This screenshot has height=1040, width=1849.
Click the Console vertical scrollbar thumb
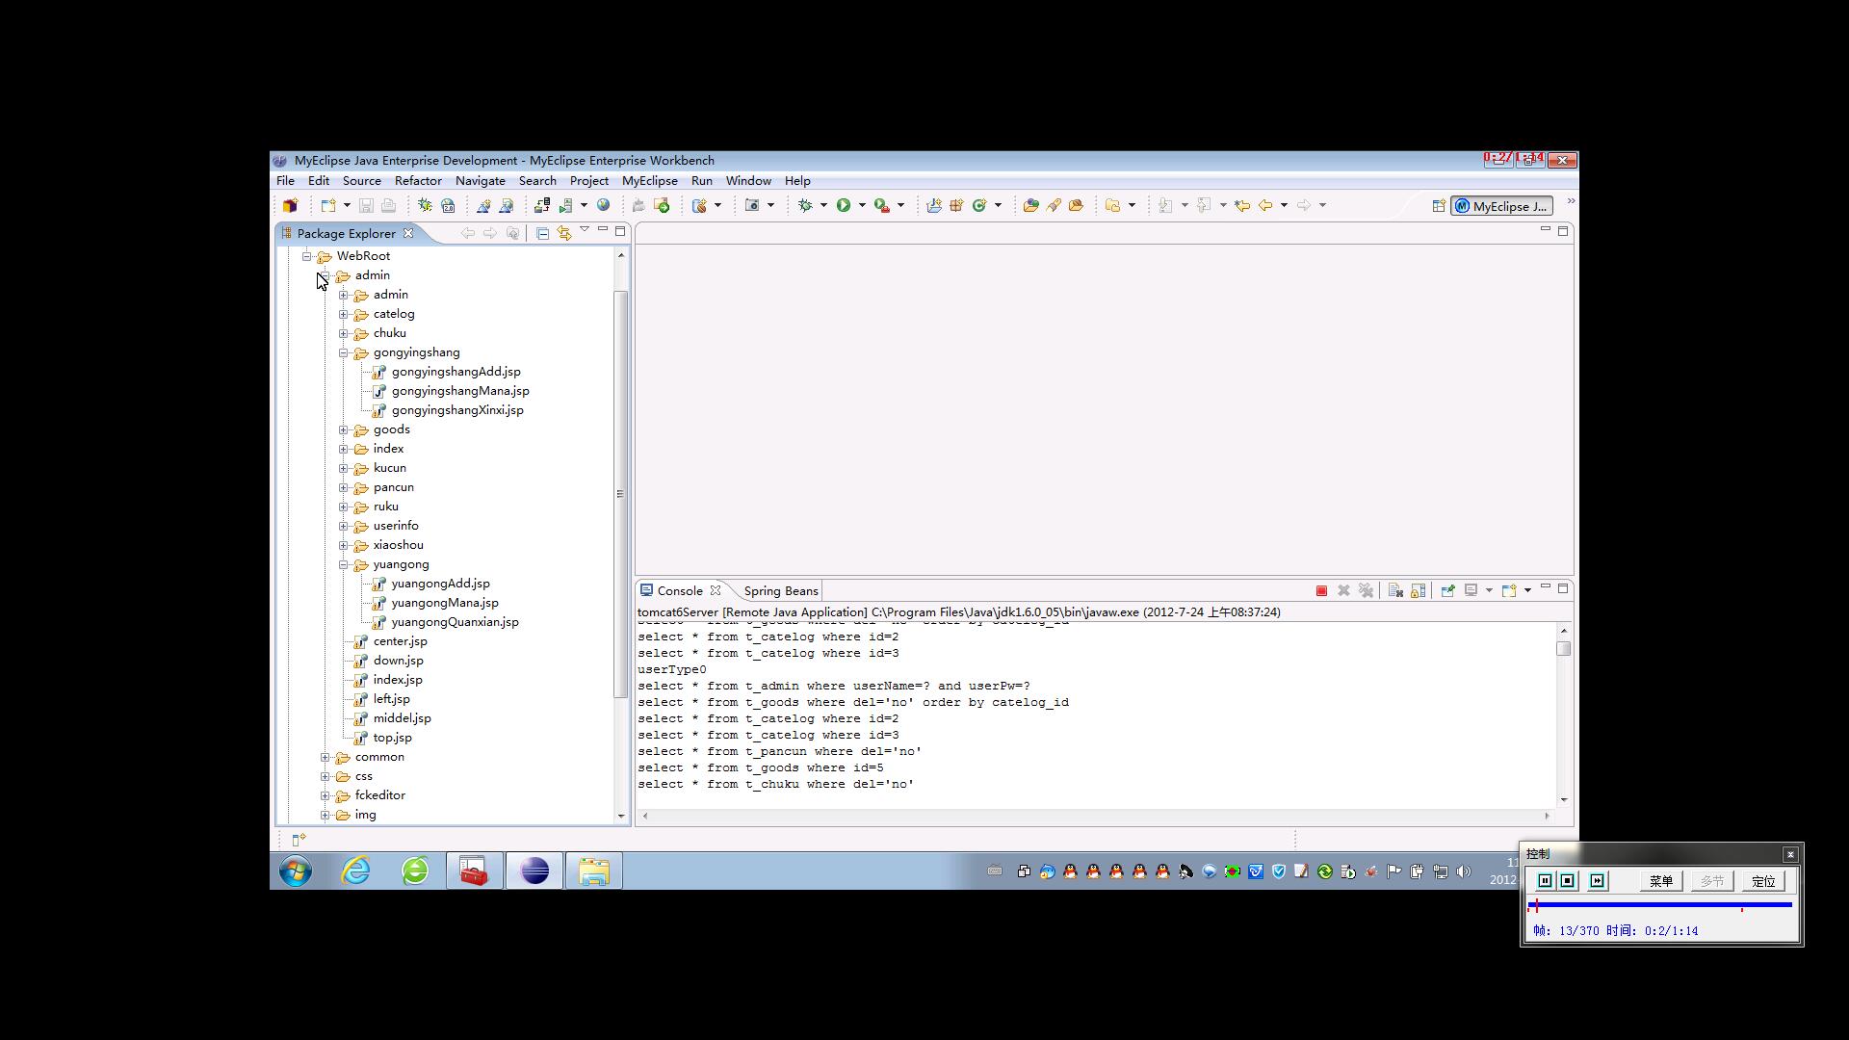tap(1563, 649)
